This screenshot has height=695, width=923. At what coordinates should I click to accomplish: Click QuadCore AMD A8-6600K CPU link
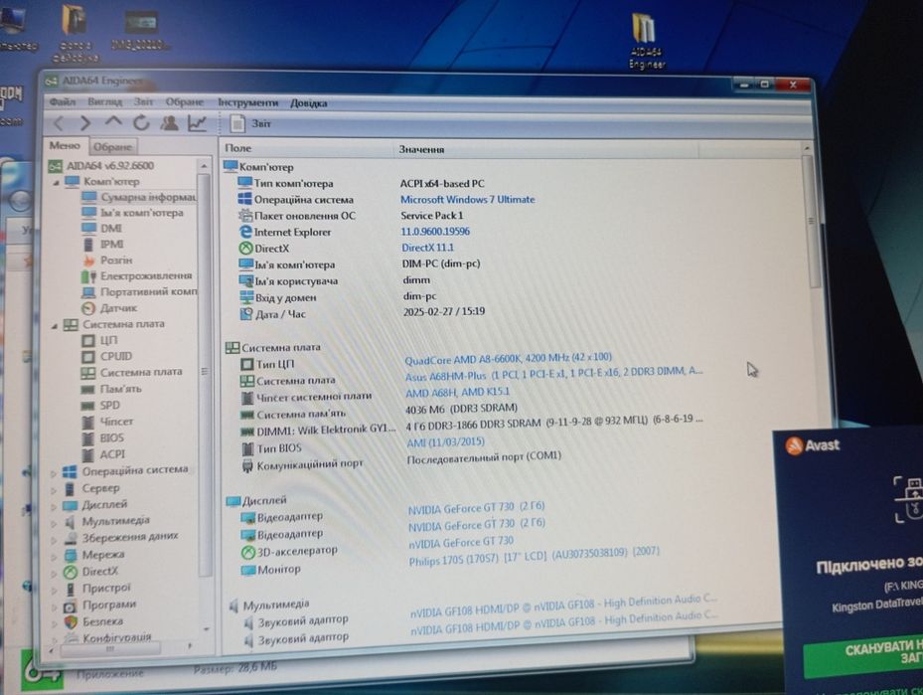508,359
